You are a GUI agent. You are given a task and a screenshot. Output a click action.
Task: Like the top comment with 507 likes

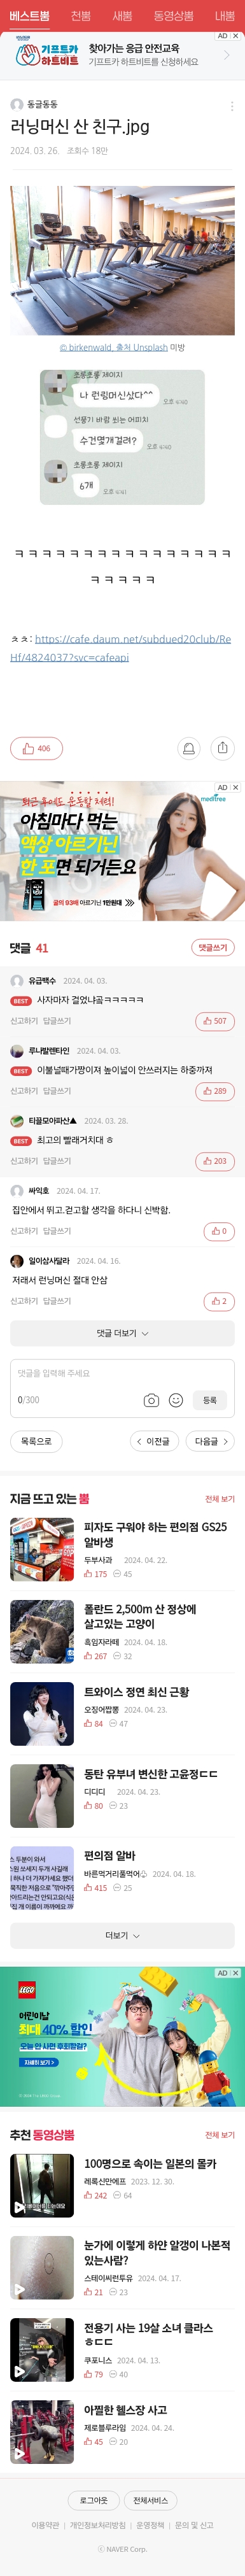[x=215, y=1021]
